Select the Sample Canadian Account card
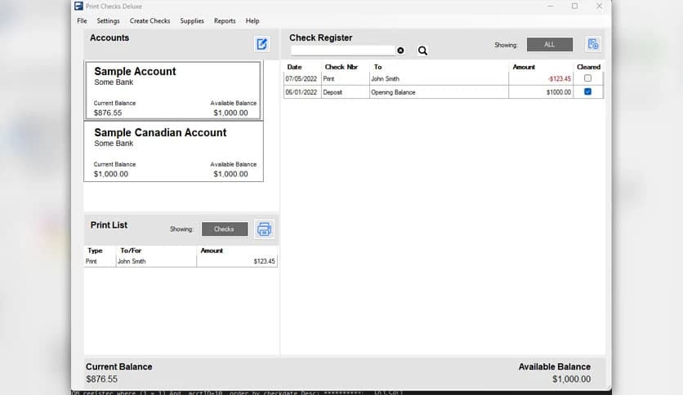 tap(173, 151)
